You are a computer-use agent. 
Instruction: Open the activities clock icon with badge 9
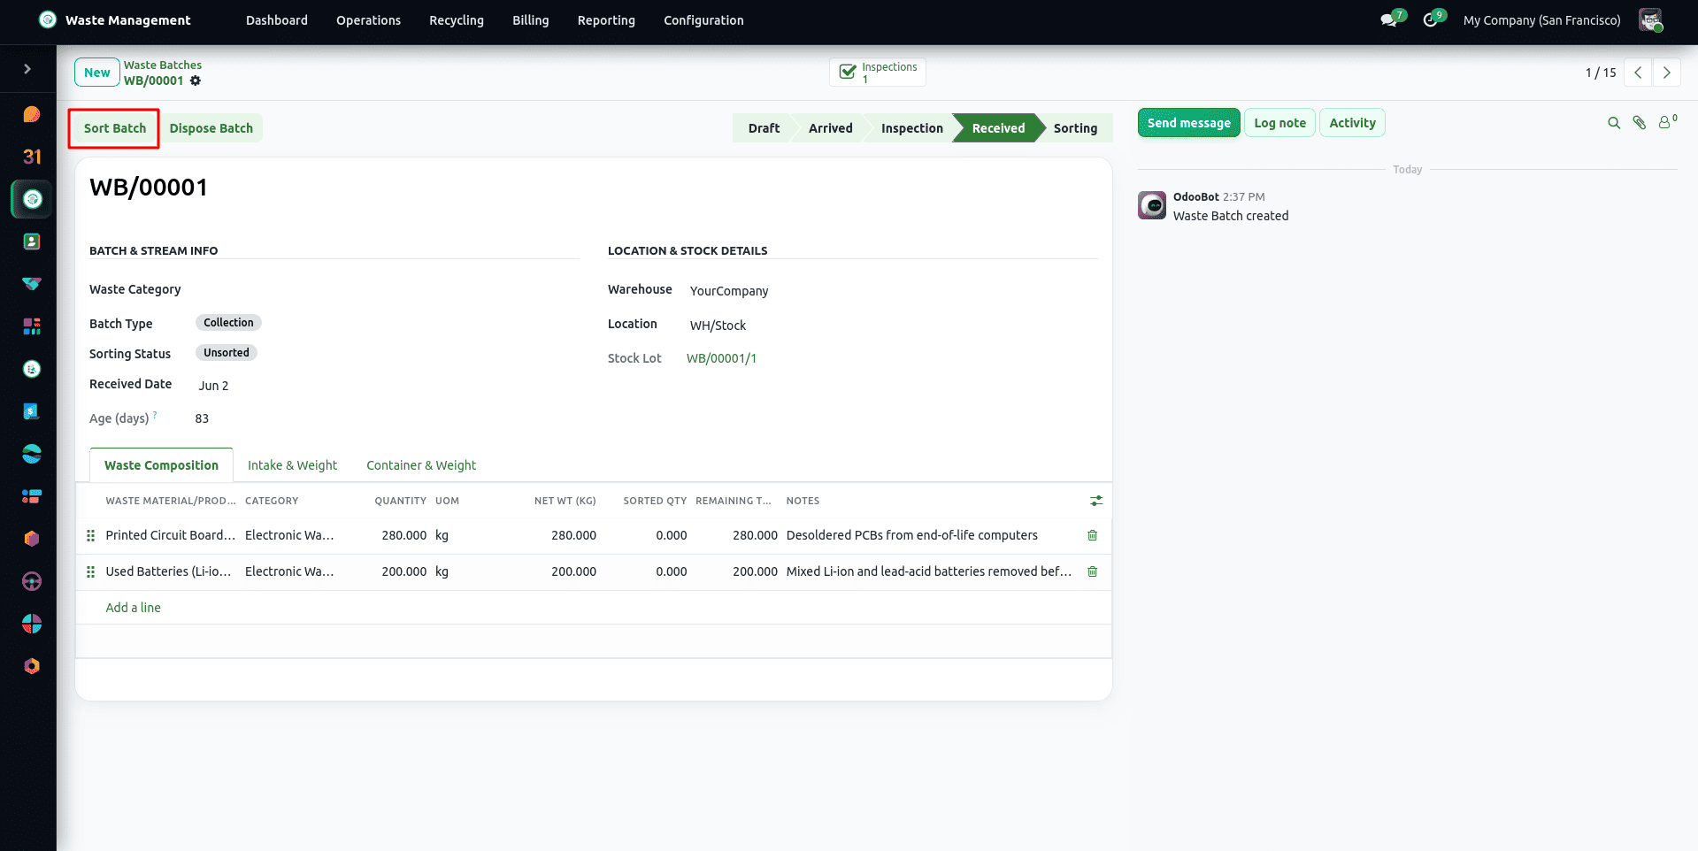[1431, 20]
